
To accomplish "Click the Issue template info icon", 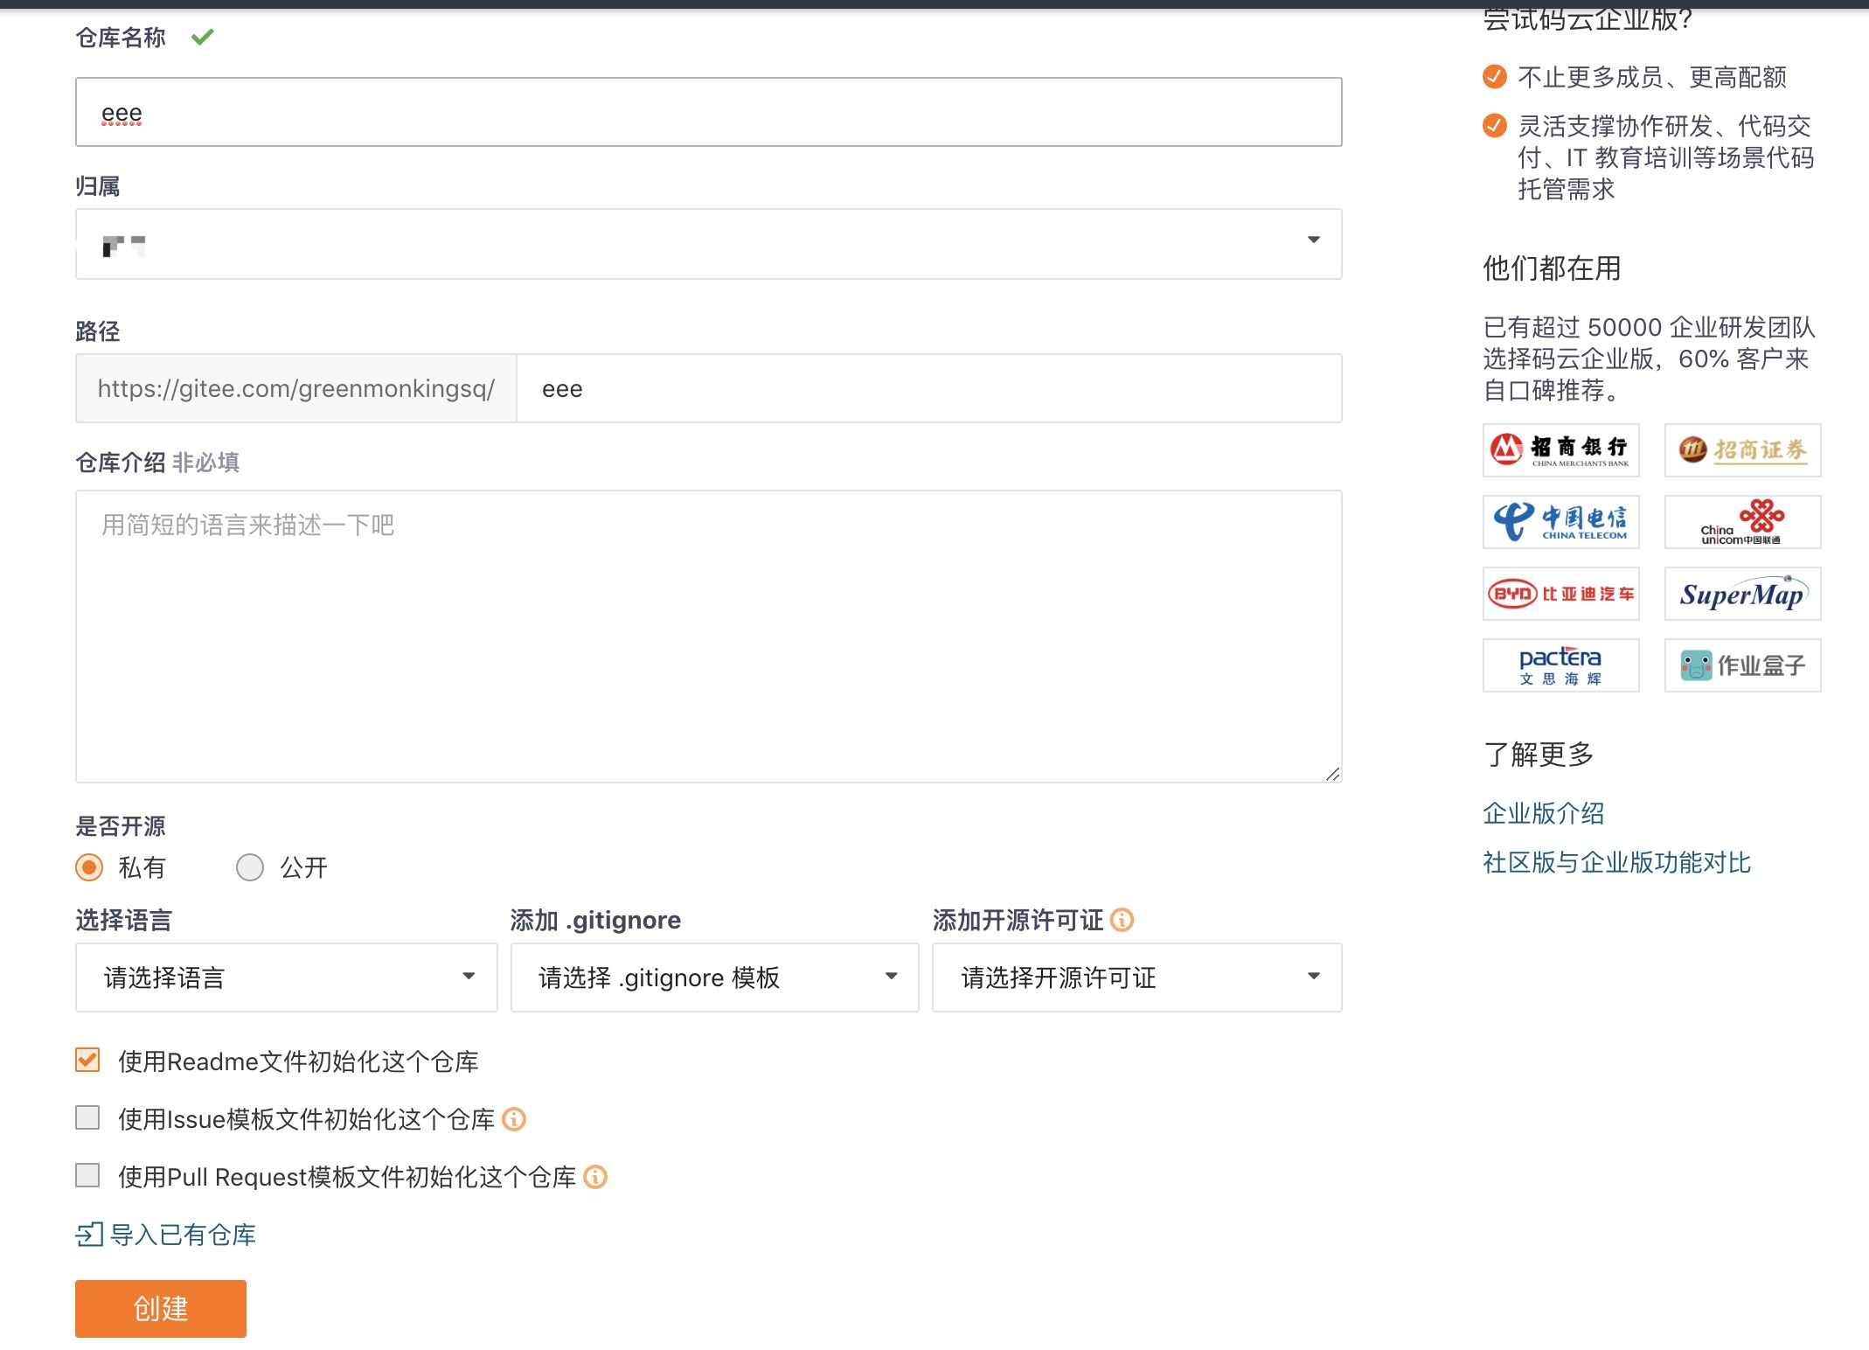I will tap(514, 1119).
